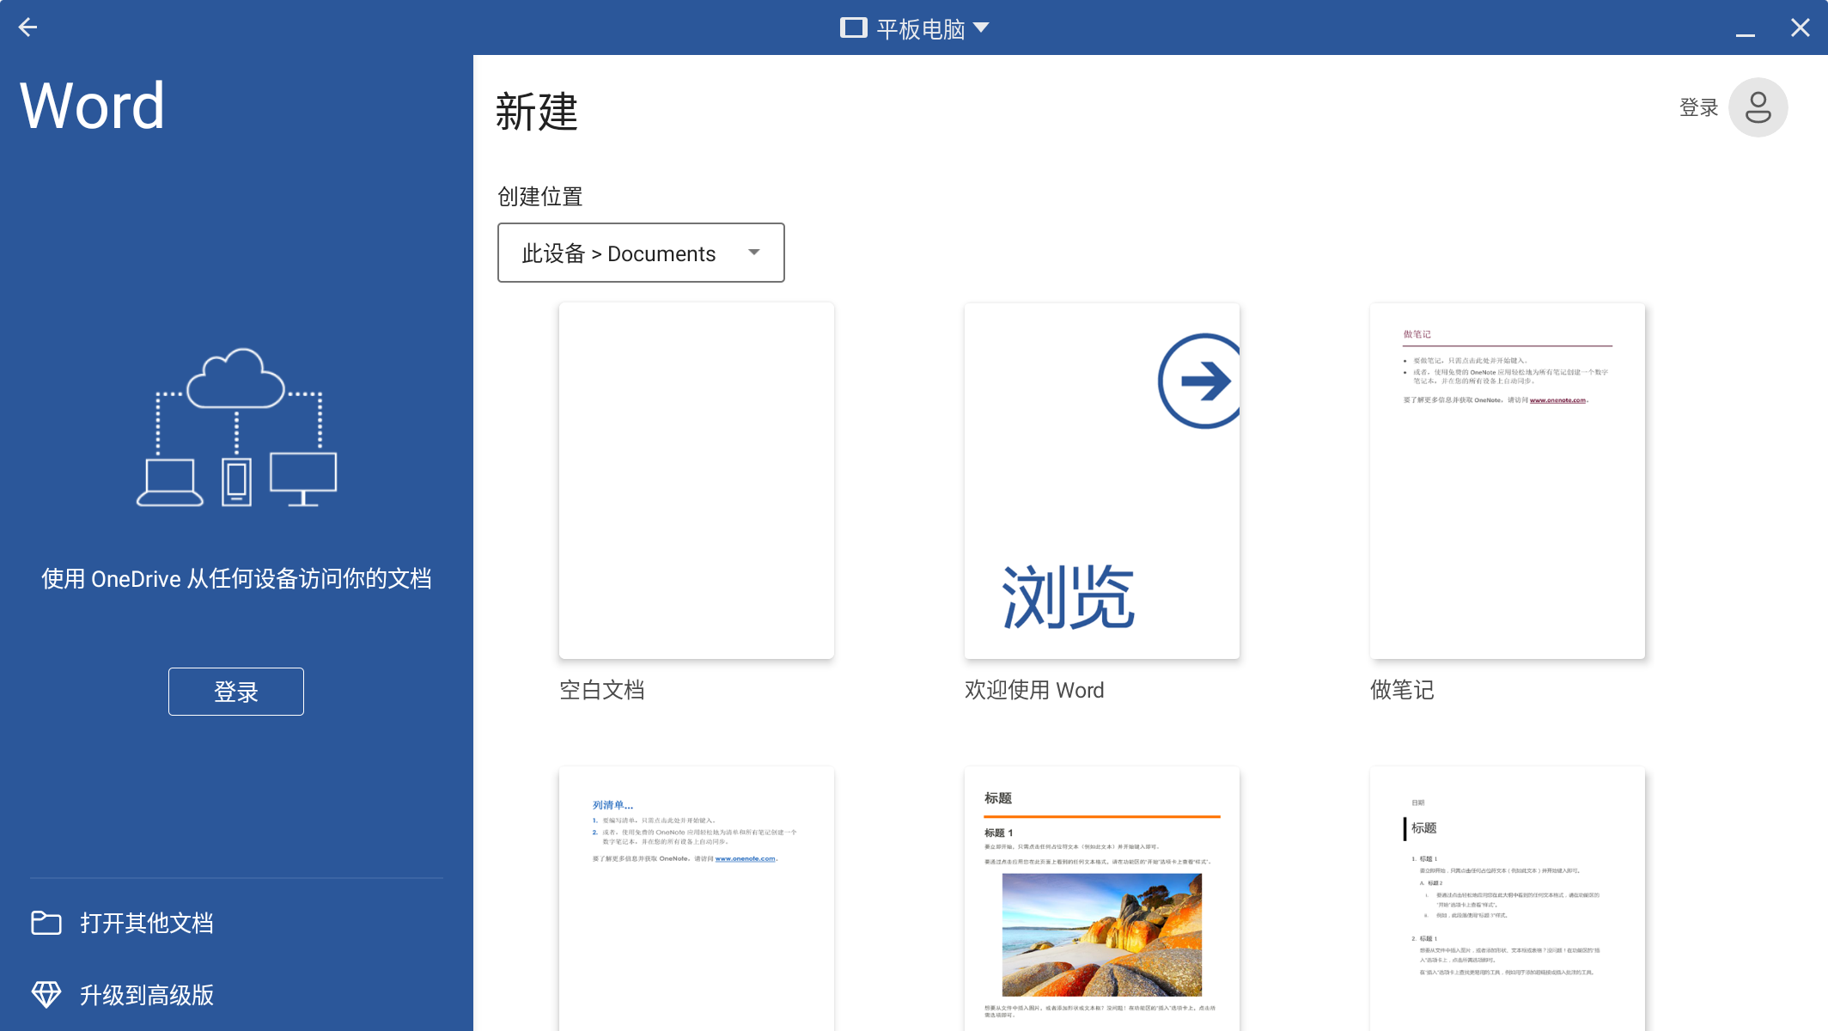Select the 列清单 list template thumbnail
This screenshot has width=1828, height=1031.
[696, 898]
